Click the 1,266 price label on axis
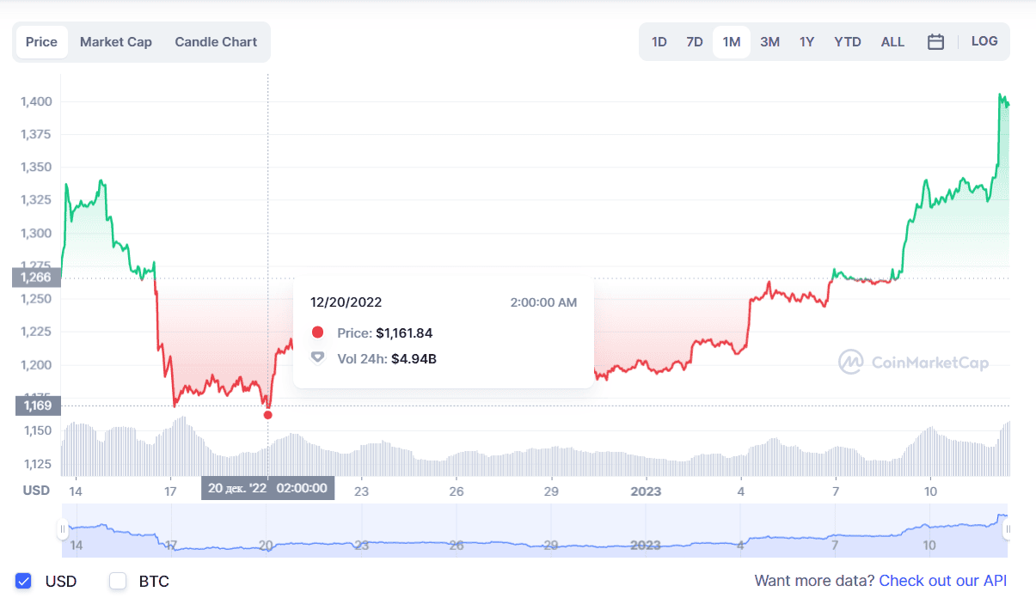This screenshot has width=1036, height=598. pos(36,278)
